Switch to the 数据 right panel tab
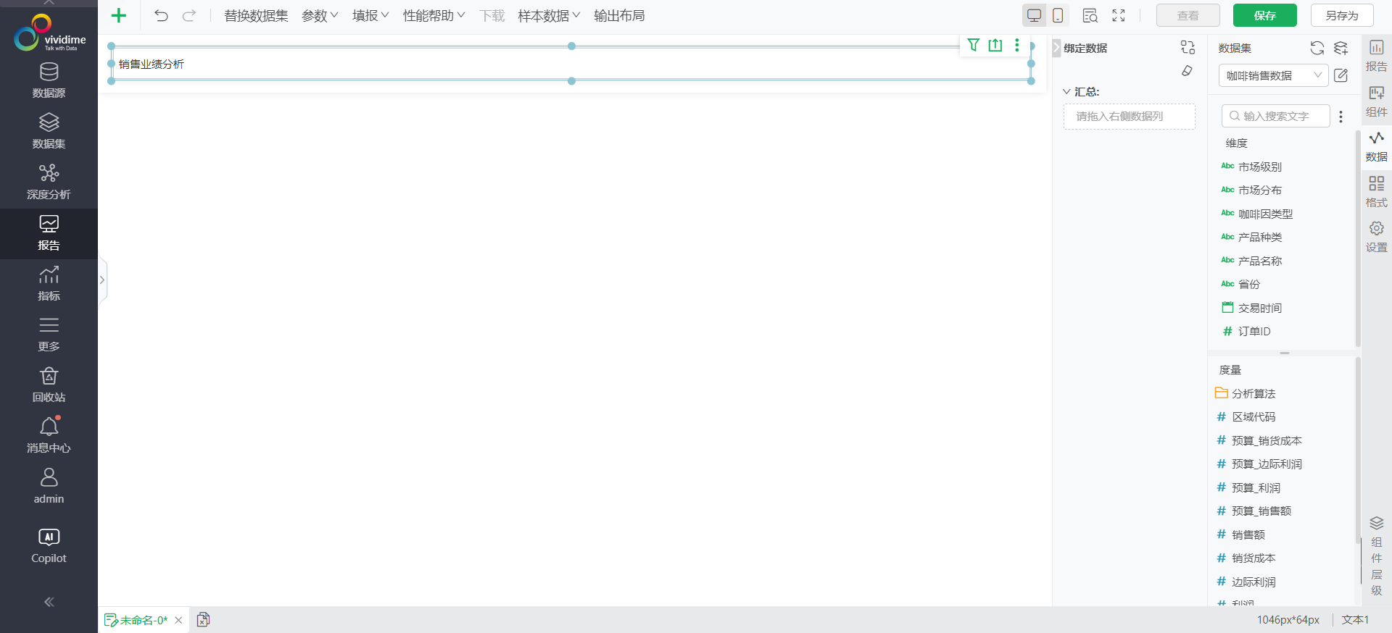Image resolution: width=1392 pixels, height=633 pixels. coord(1376,146)
